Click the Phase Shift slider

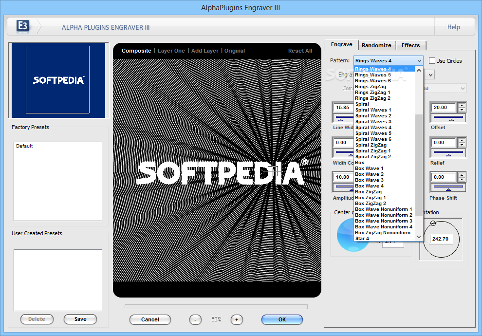(x=448, y=187)
